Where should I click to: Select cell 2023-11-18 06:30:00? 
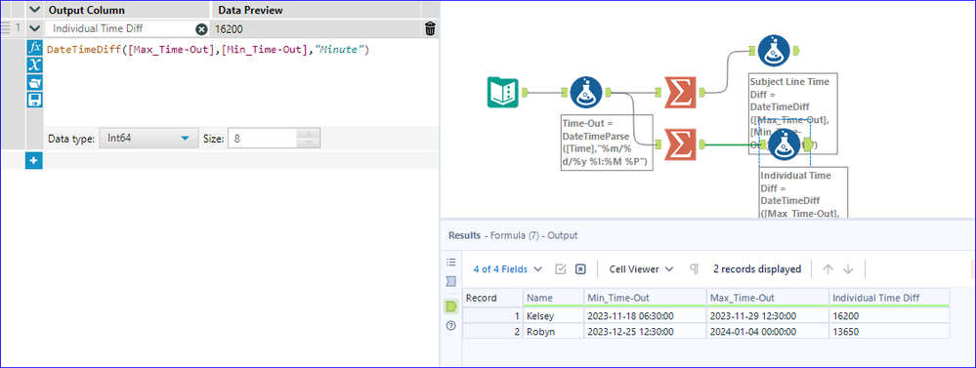coord(644,315)
